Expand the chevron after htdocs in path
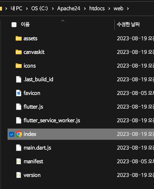Screen dimensions: 154x189 pyautogui.click(x=109, y=9)
